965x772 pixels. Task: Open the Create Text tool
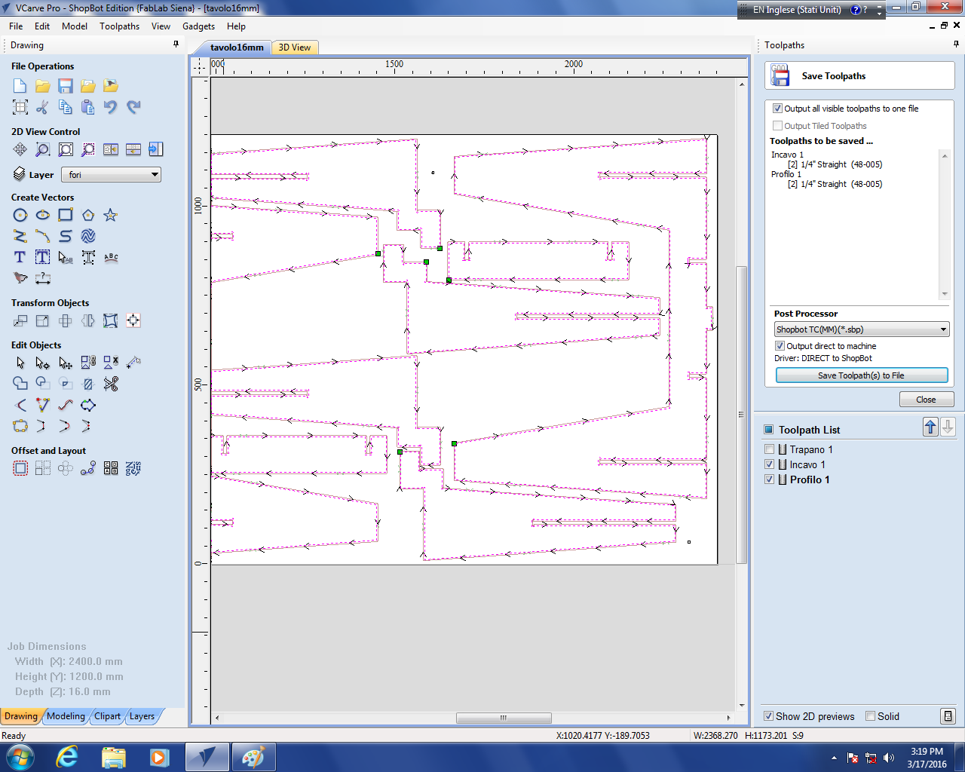click(20, 257)
